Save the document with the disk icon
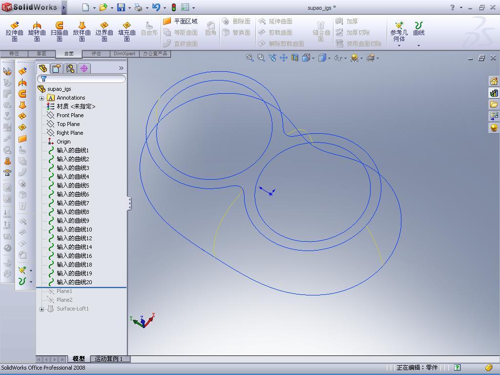500x375 pixels. pyautogui.click(x=121, y=7)
